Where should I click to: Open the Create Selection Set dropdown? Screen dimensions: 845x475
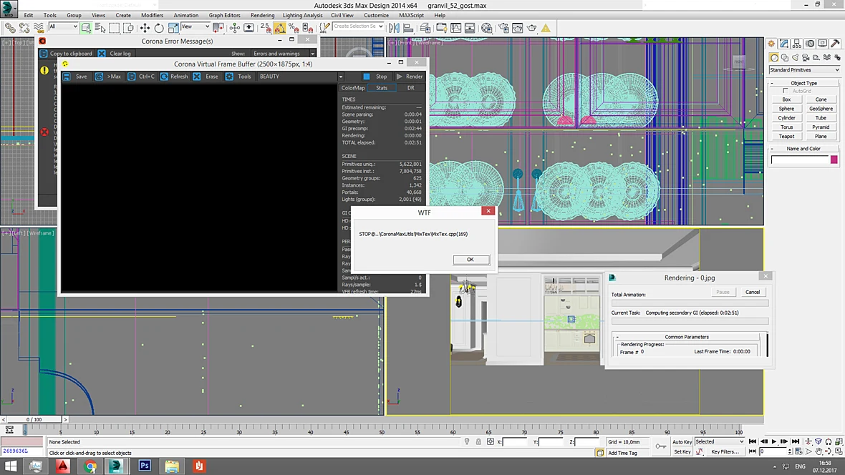[x=358, y=26]
